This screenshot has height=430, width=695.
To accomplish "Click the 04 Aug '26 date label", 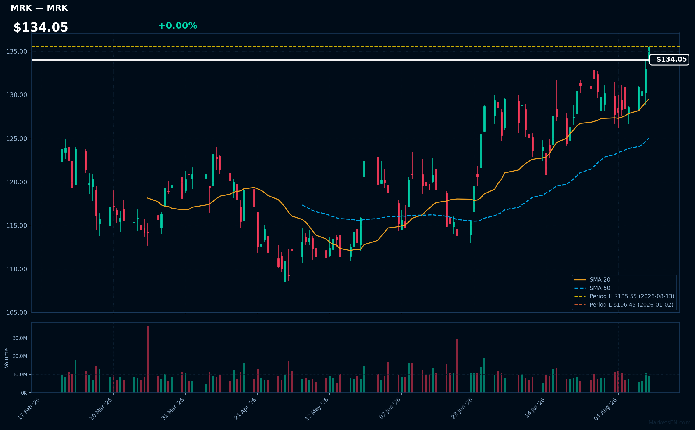I will point(606,409).
